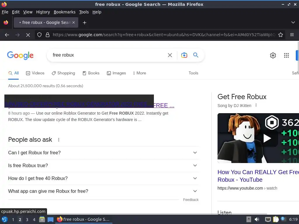Focus Firefox window in taskbar
The width and height of the screenshot is (299, 224).
click(x=84, y=219)
